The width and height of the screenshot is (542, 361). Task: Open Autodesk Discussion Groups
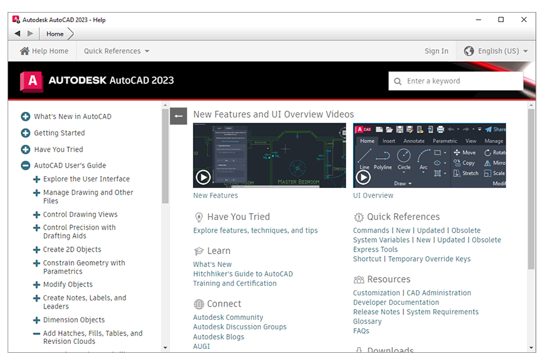[240, 327]
